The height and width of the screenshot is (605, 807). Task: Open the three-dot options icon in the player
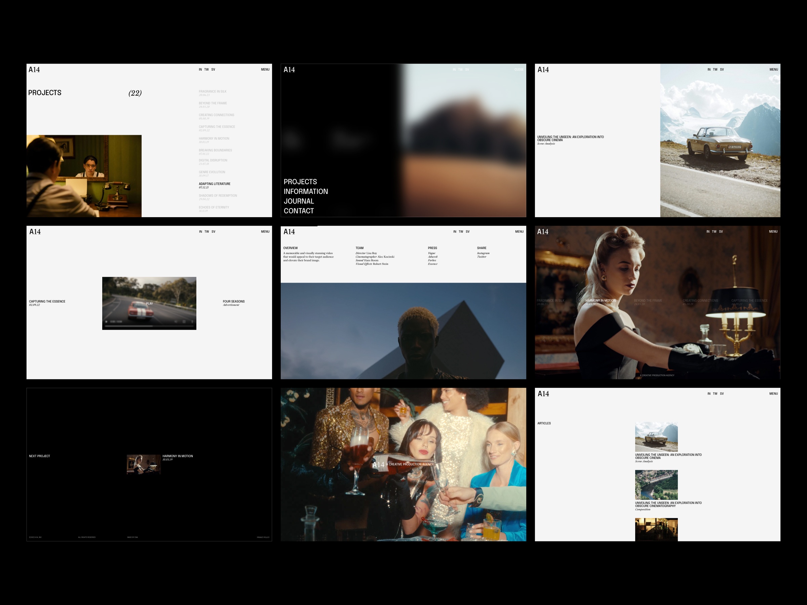pos(192,323)
